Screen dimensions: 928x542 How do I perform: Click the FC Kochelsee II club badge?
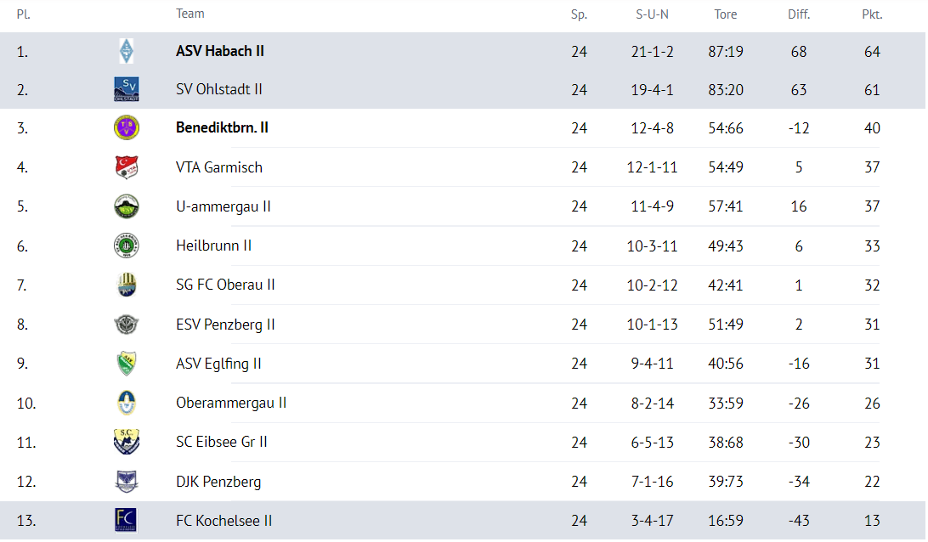(127, 520)
